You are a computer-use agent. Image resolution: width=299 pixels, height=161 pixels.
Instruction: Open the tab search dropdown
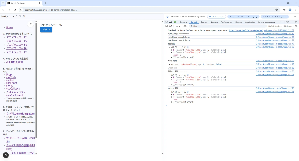pyautogui.click(x=3, y=3)
